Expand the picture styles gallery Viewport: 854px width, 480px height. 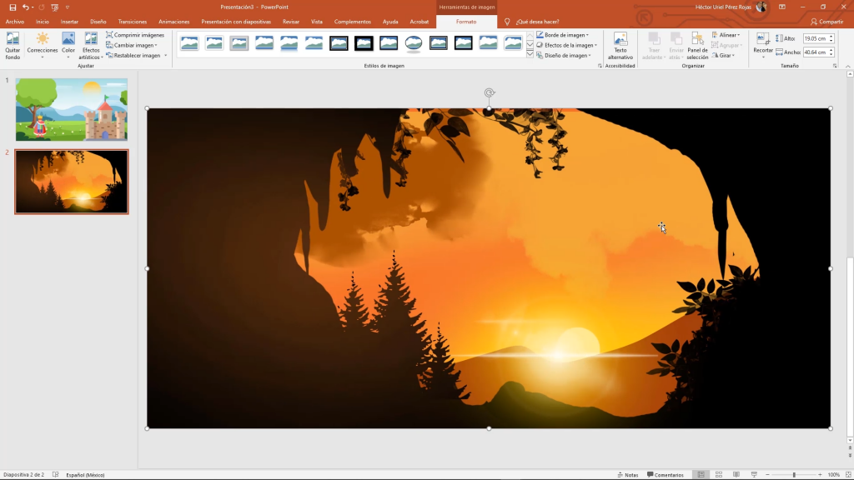530,53
